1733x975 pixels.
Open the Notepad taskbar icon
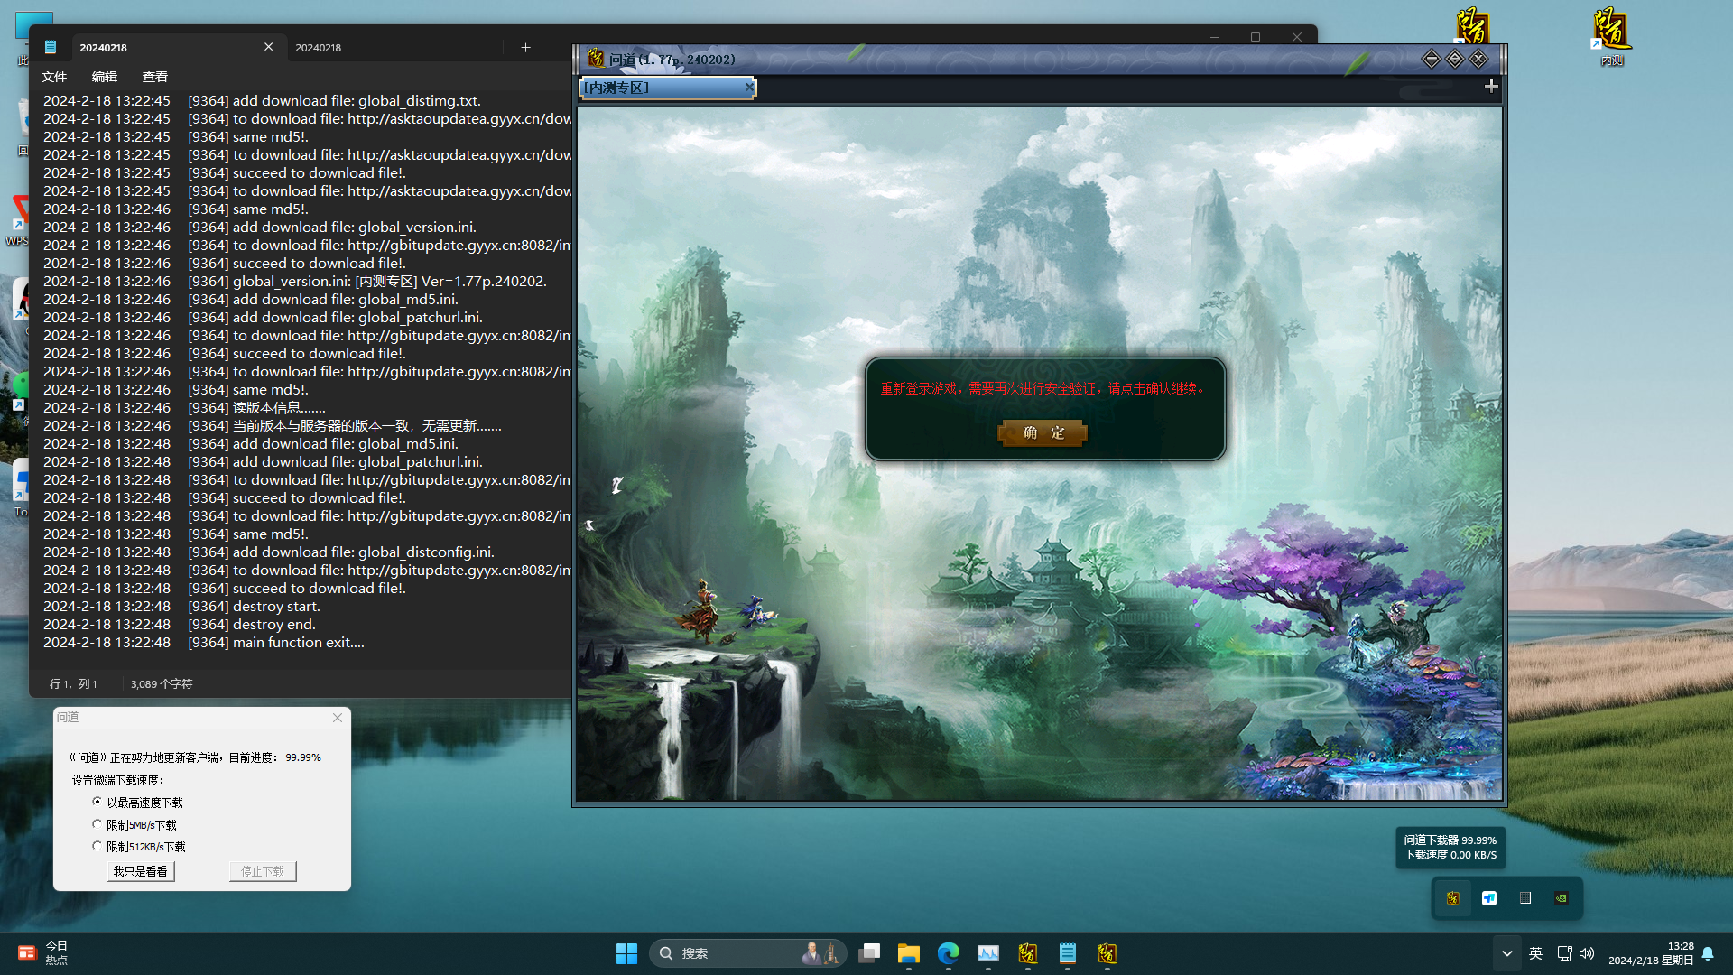(x=1068, y=953)
